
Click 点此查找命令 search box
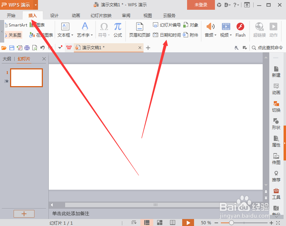point(267,48)
